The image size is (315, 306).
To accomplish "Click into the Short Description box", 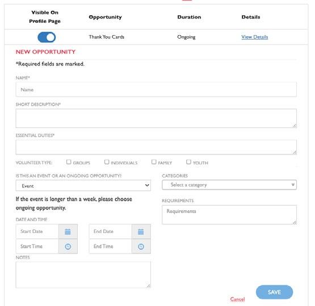I will coord(156,118).
